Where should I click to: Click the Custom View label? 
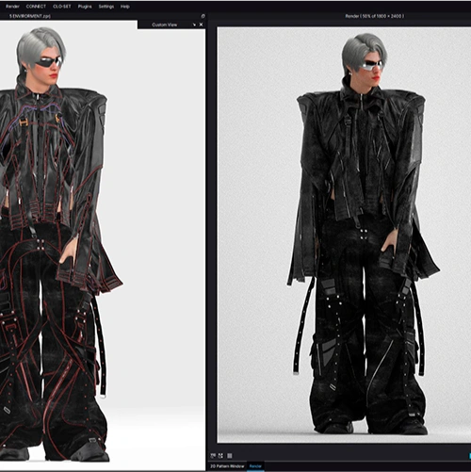coord(165,24)
